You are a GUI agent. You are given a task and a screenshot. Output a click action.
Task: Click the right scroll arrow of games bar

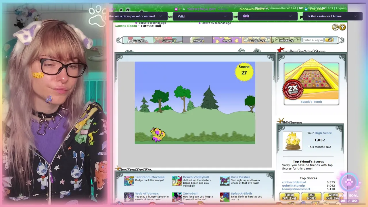341,40
